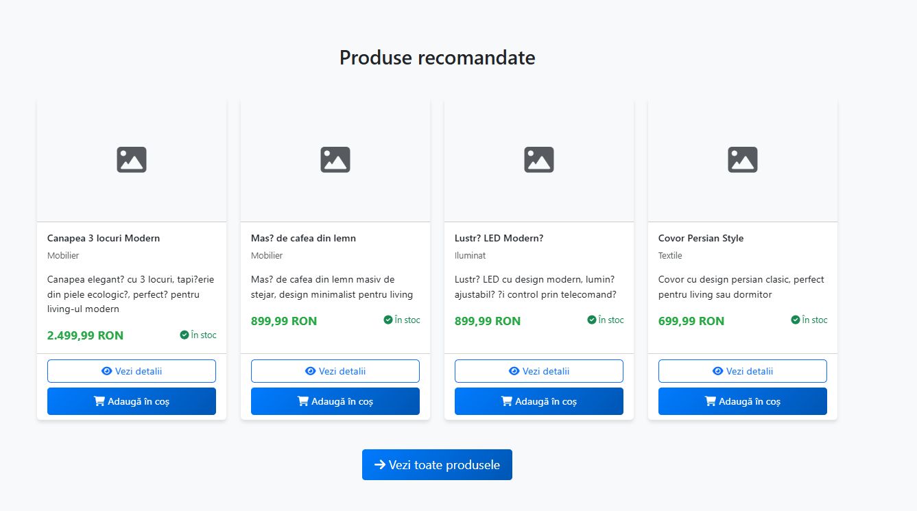Click the 2.499,99 RON price

click(85, 335)
